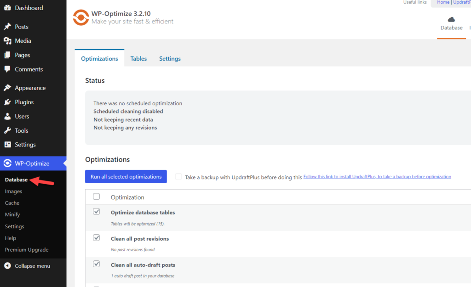
Task: Click the Pages icon in sidebar
Action: (7, 55)
